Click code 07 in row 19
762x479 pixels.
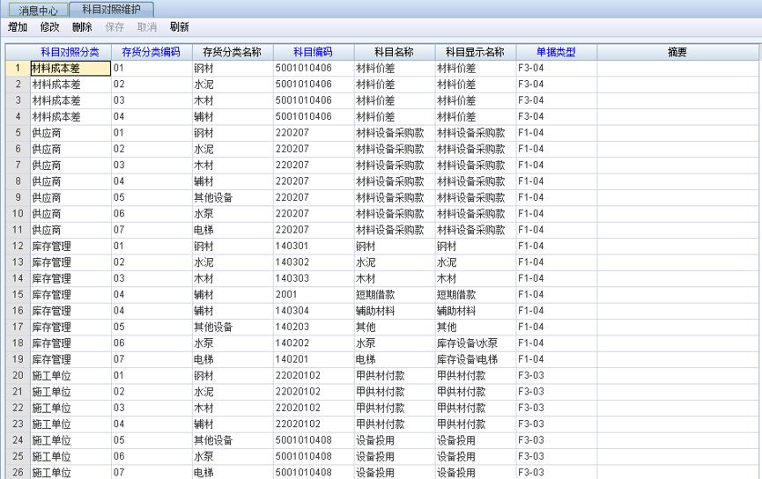click(x=152, y=359)
